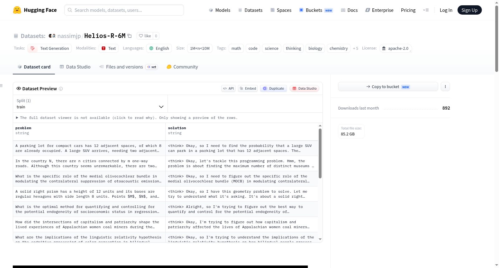The height and width of the screenshot is (268, 499).
Task: Click the 'In the country N' problem cell
Action: (89, 163)
